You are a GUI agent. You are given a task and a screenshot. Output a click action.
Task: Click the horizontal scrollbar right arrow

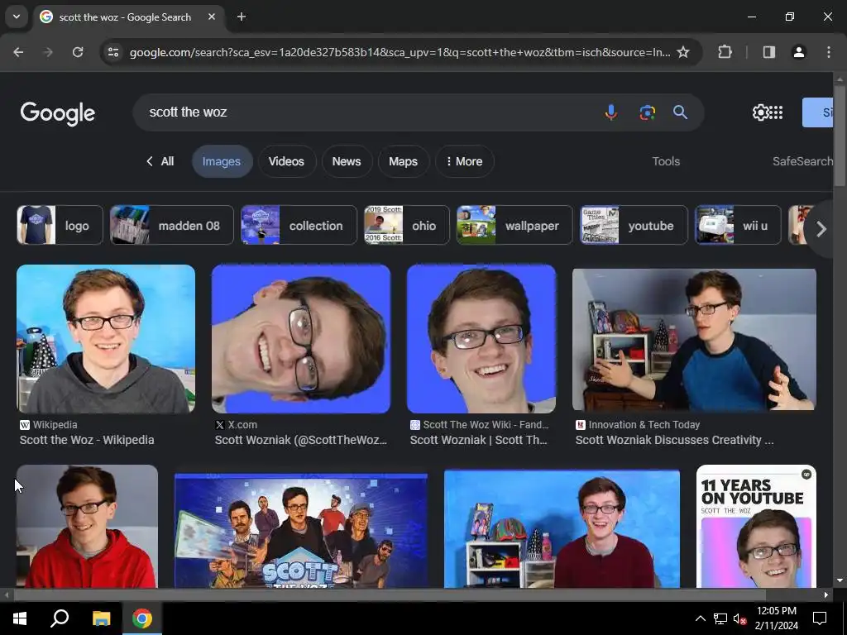(x=826, y=594)
